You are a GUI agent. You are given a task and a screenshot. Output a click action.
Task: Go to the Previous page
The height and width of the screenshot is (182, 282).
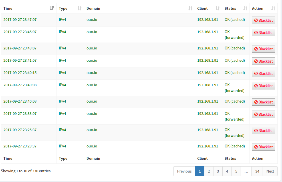point(184,171)
